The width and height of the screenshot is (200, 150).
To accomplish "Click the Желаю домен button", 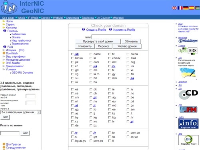I will coord(127,46).
